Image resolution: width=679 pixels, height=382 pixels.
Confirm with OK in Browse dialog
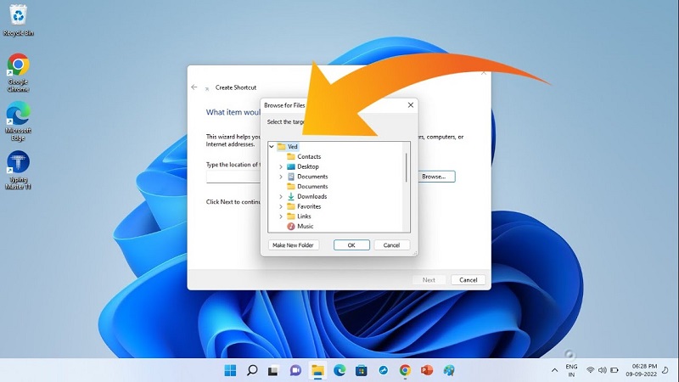coord(351,245)
